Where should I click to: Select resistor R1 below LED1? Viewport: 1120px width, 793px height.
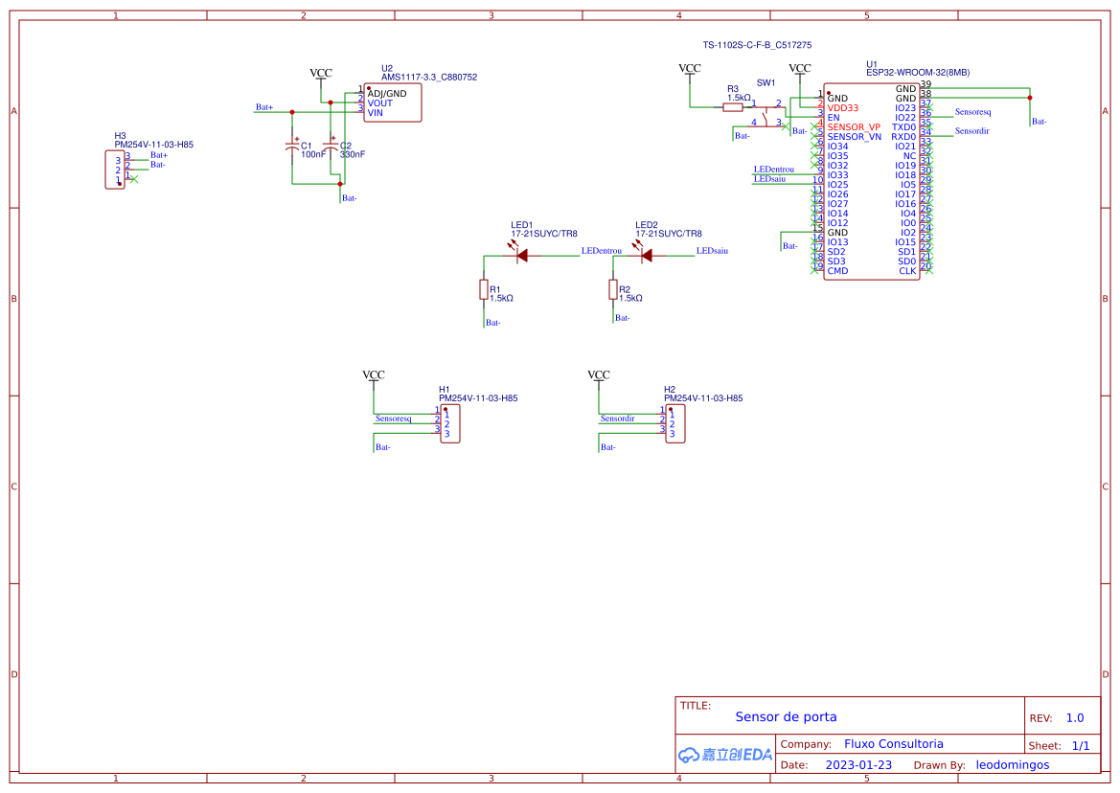pos(484,290)
